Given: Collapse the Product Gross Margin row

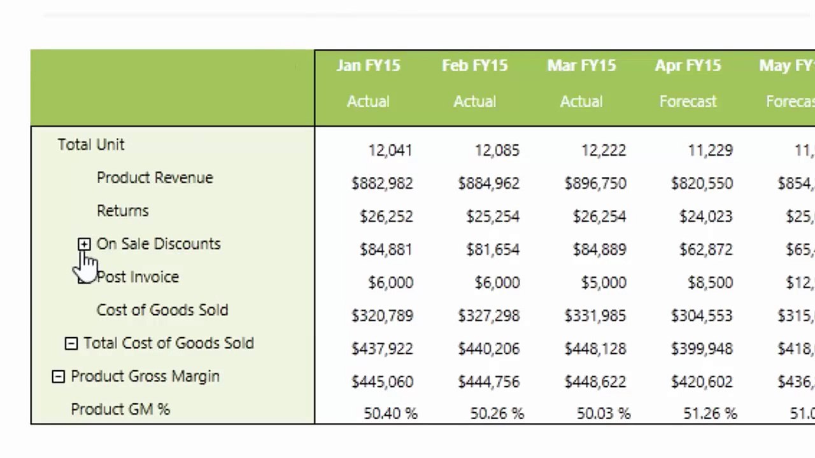Looking at the screenshot, I should coord(58,377).
